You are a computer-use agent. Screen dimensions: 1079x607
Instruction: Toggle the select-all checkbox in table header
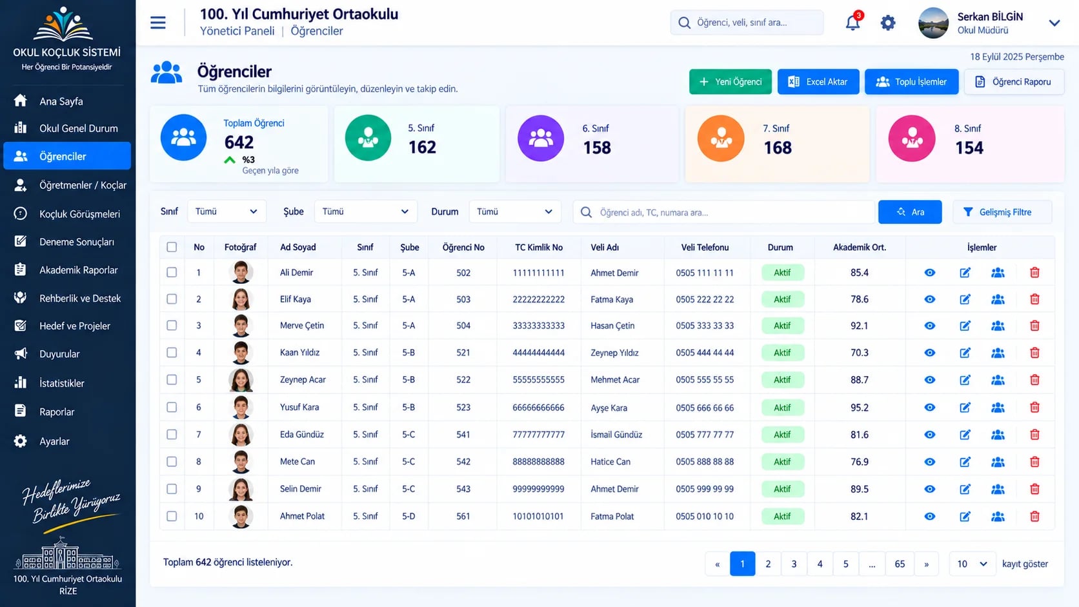pos(172,247)
